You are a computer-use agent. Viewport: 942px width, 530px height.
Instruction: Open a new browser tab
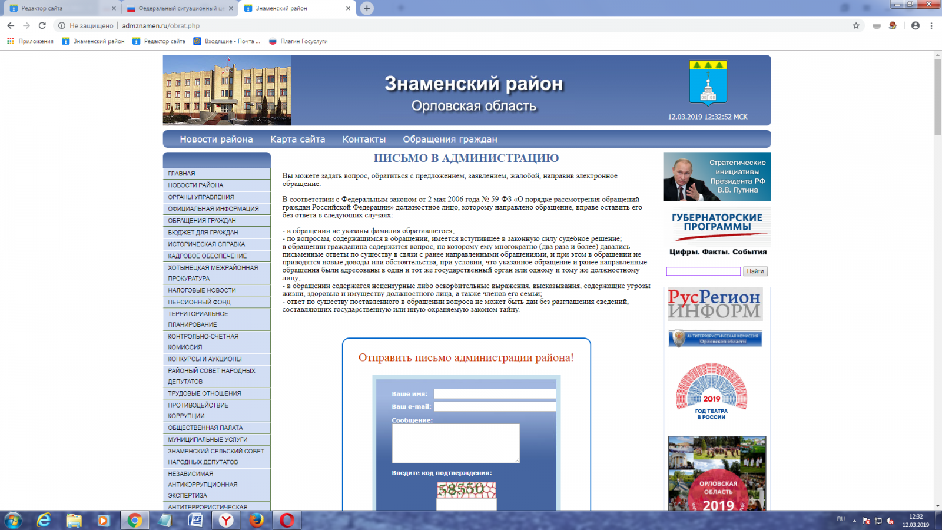[367, 8]
